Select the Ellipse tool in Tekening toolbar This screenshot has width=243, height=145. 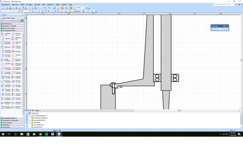point(215,29)
